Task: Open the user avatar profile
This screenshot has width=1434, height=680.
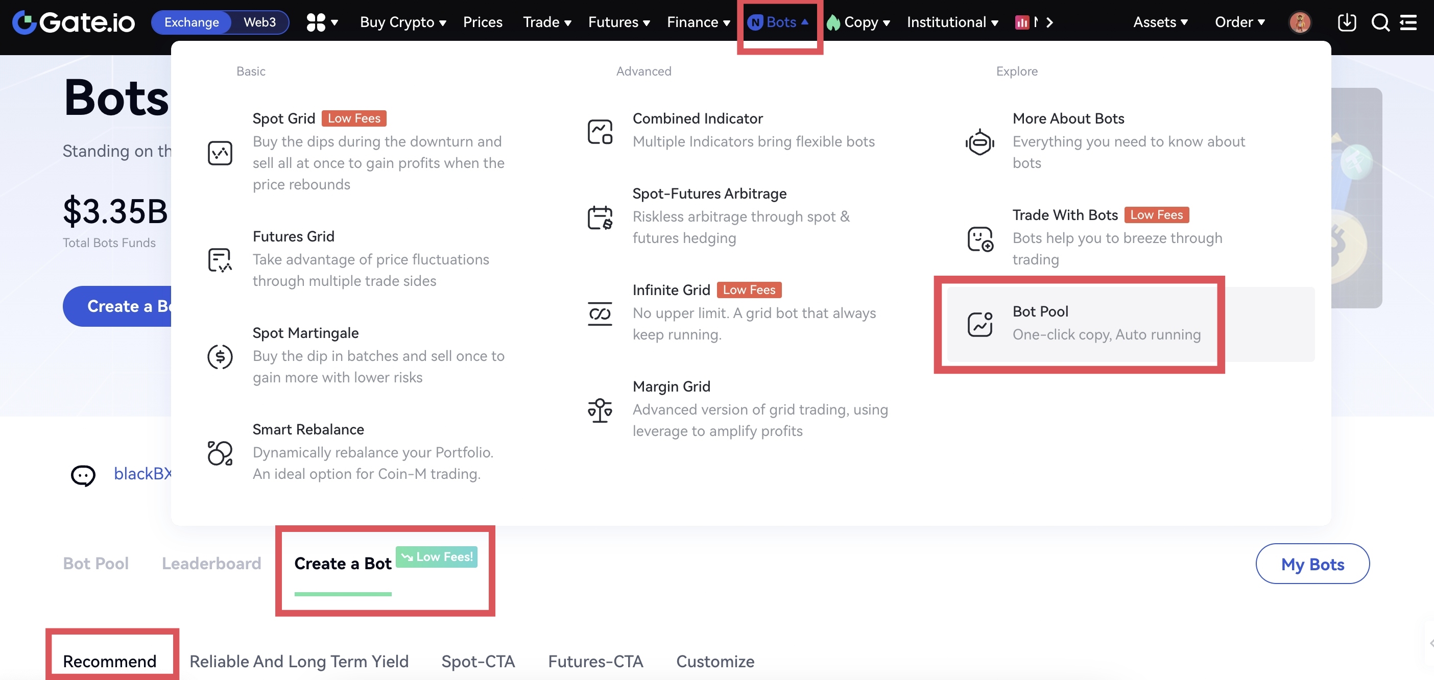Action: pos(1300,22)
